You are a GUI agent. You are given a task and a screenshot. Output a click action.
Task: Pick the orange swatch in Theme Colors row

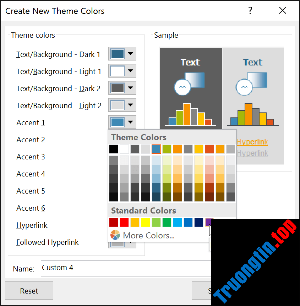[x=177, y=149]
